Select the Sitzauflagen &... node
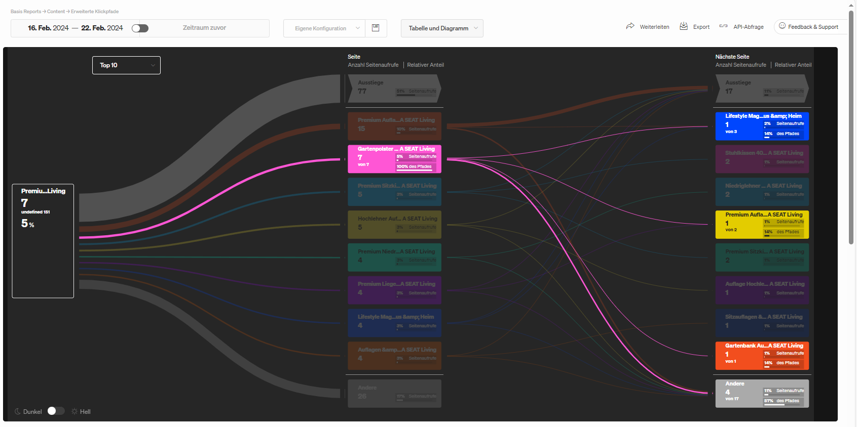This screenshot has width=857, height=427. (x=762, y=323)
